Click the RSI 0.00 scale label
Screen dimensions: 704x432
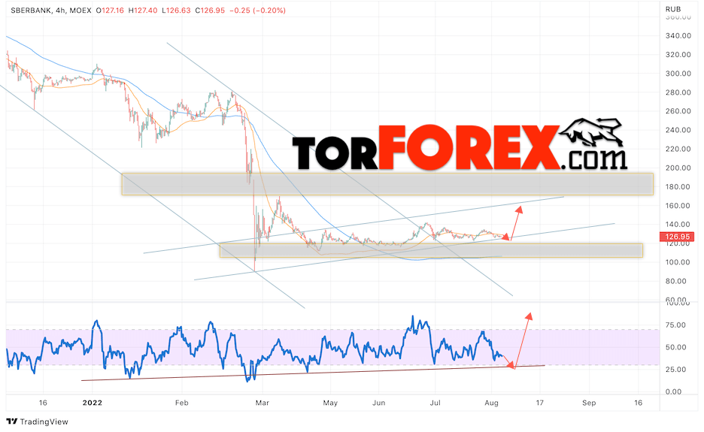(x=673, y=391)
